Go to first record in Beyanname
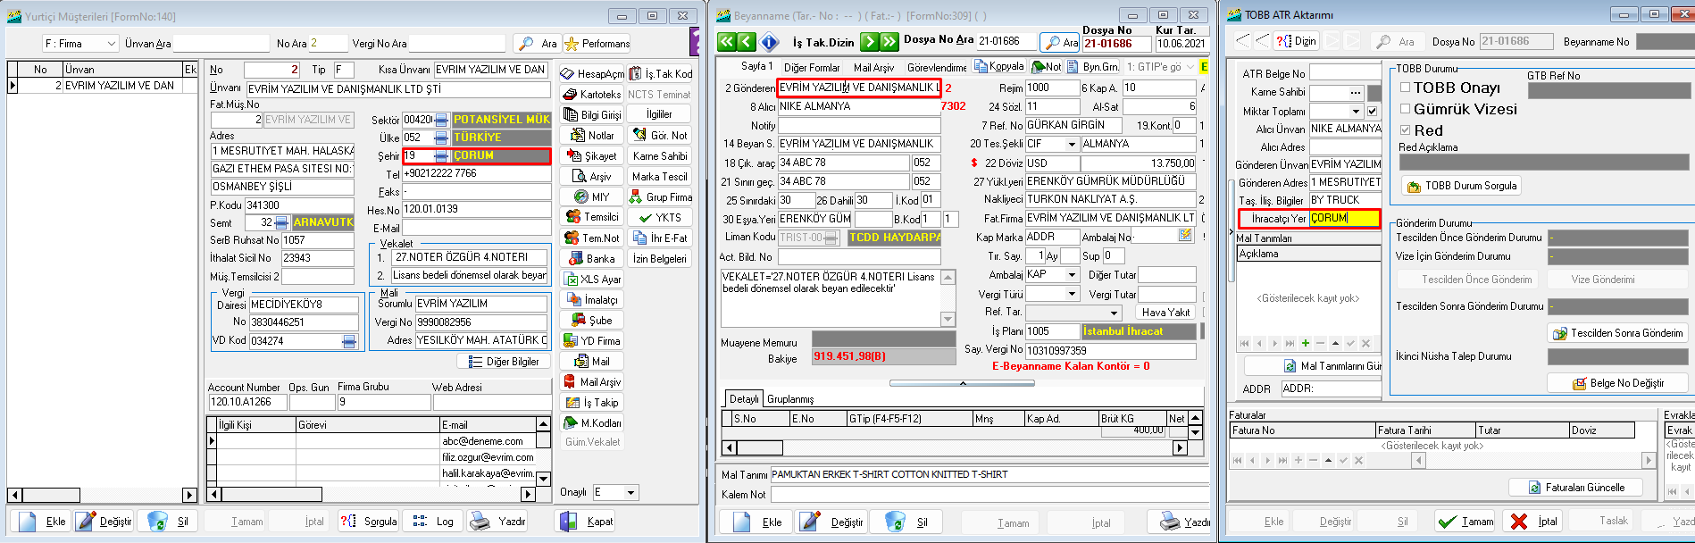1695x543 pixels. (x=727, y=42)
